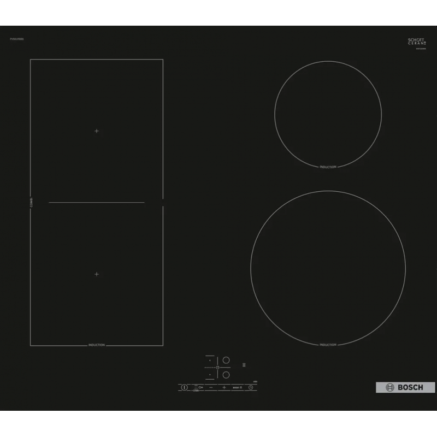Screen dimensions: 437x437
Task: Tap the child lock key symbol
Action: (x=200, y=387)
